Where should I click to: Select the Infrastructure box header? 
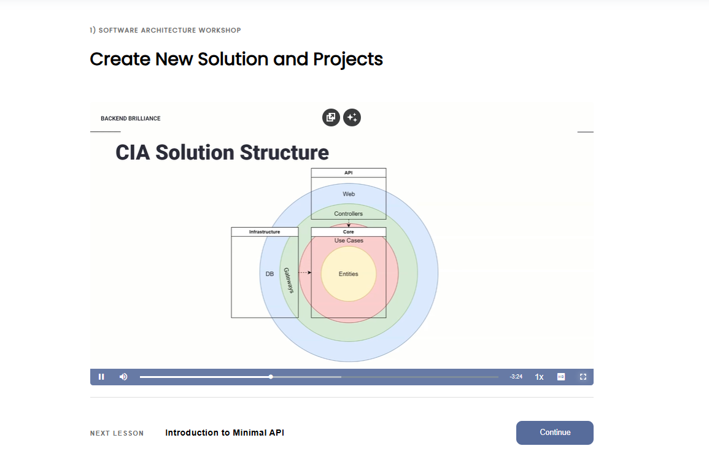click(x=265, y=232)
